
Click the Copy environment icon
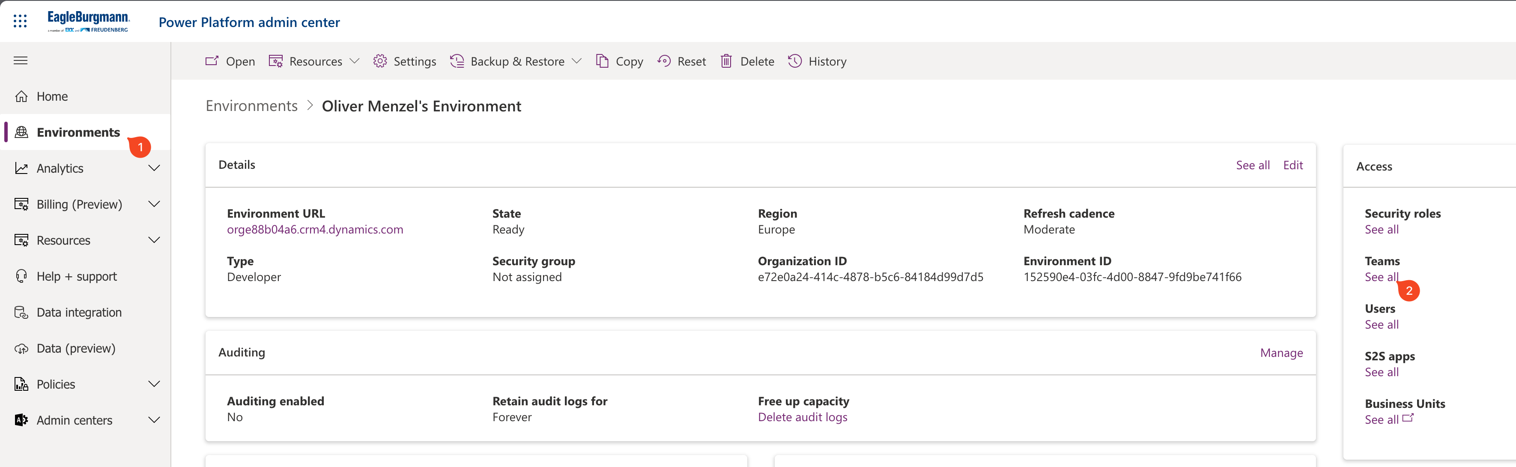tap(602, 61)
